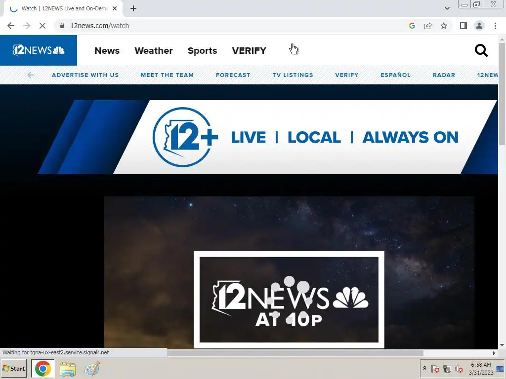Toggle the browser side panel icon

[464, 26]
